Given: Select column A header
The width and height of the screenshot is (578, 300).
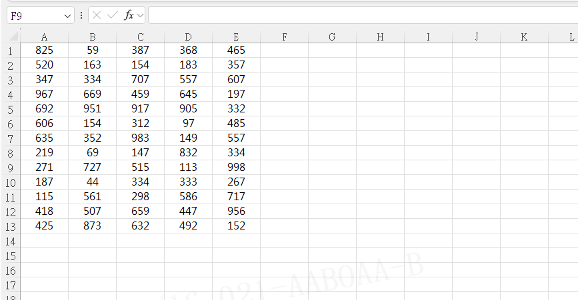Looking at the screenshot, I should pos(44,37).
